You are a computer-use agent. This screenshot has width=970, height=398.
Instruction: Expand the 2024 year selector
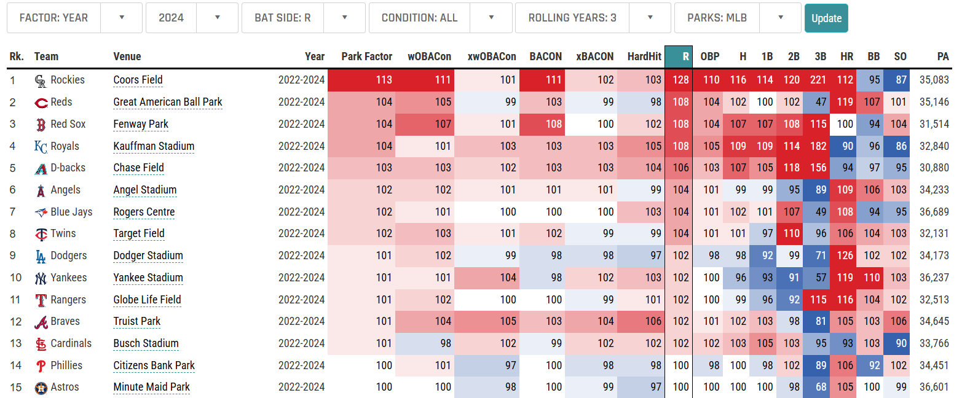tap(191, 18)
